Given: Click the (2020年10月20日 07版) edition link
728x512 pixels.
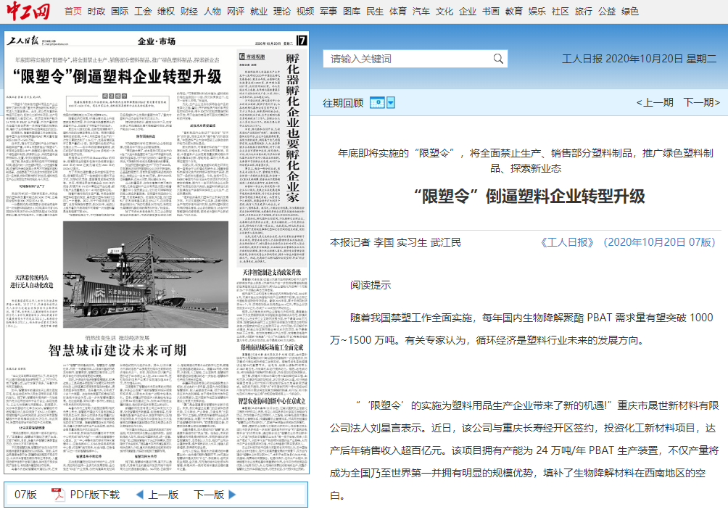Looking at the screenshot, I should point(659,242).
